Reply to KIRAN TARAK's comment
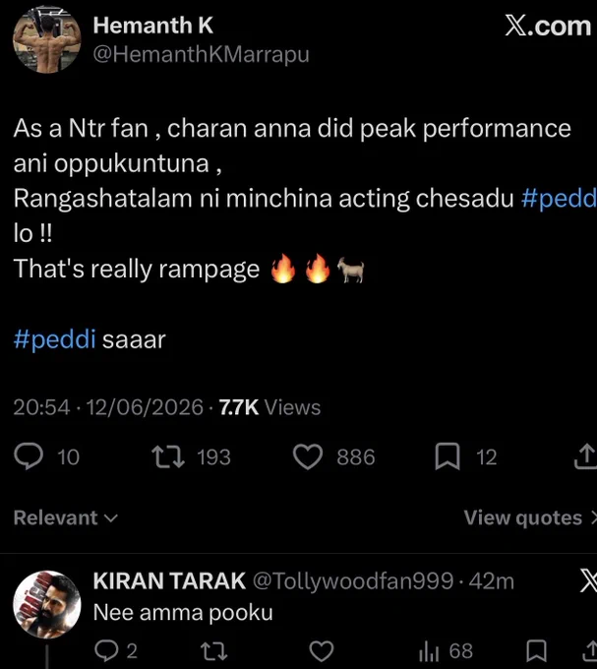Viewport: 597px width, 669px height. click(x=106, y=651)
